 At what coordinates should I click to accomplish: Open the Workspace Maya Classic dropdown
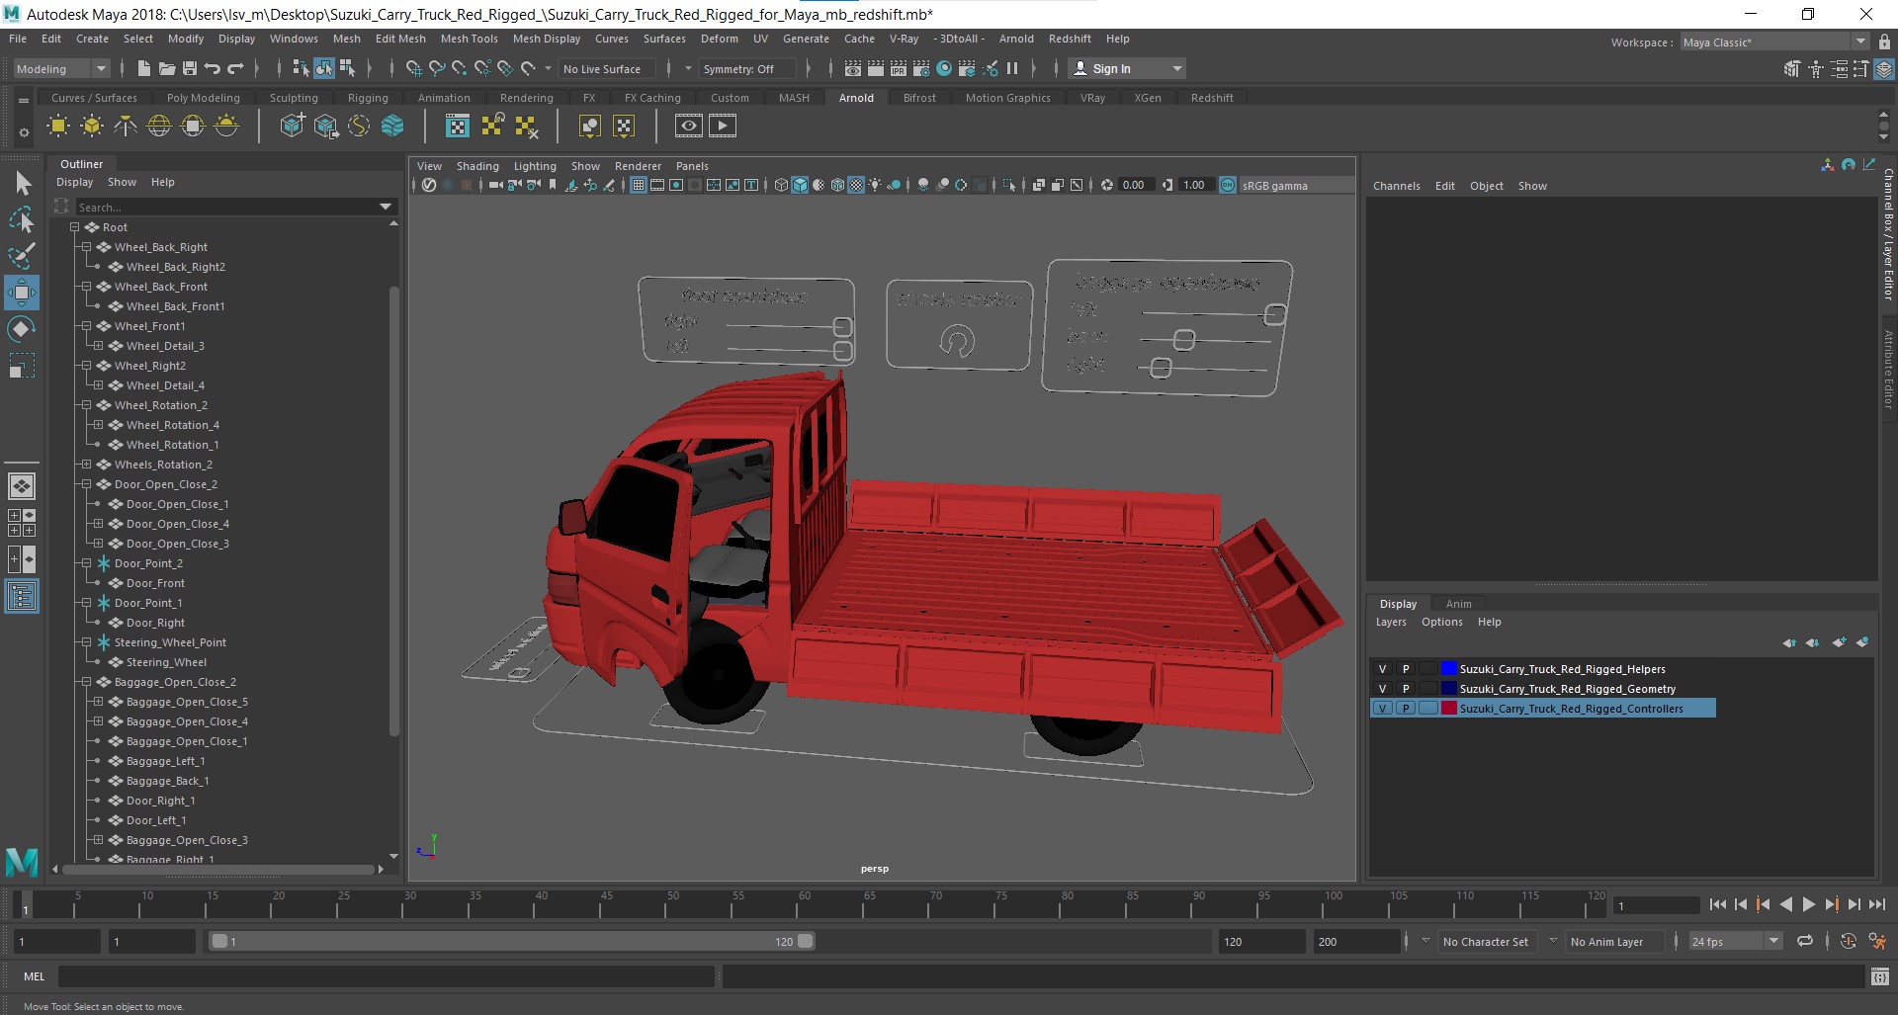[1773, 42]
